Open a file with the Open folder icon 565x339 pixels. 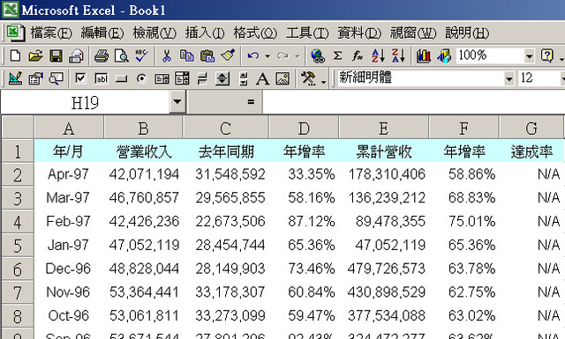[x=35, y=55]
